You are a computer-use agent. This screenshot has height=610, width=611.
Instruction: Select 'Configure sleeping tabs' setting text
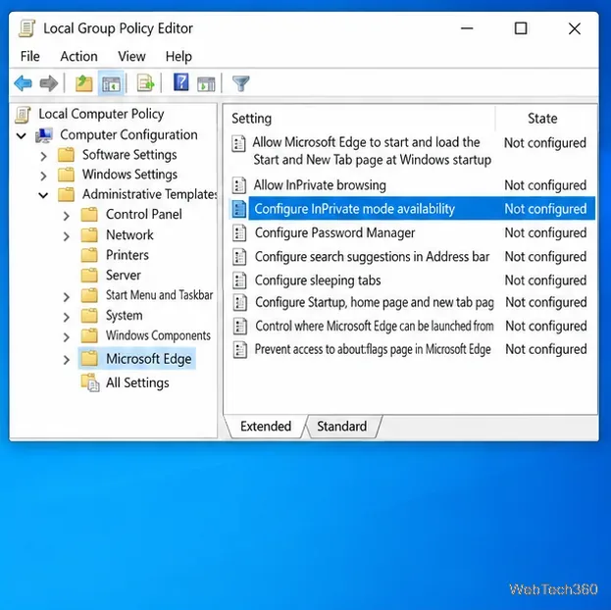click(x=318, y=280)
